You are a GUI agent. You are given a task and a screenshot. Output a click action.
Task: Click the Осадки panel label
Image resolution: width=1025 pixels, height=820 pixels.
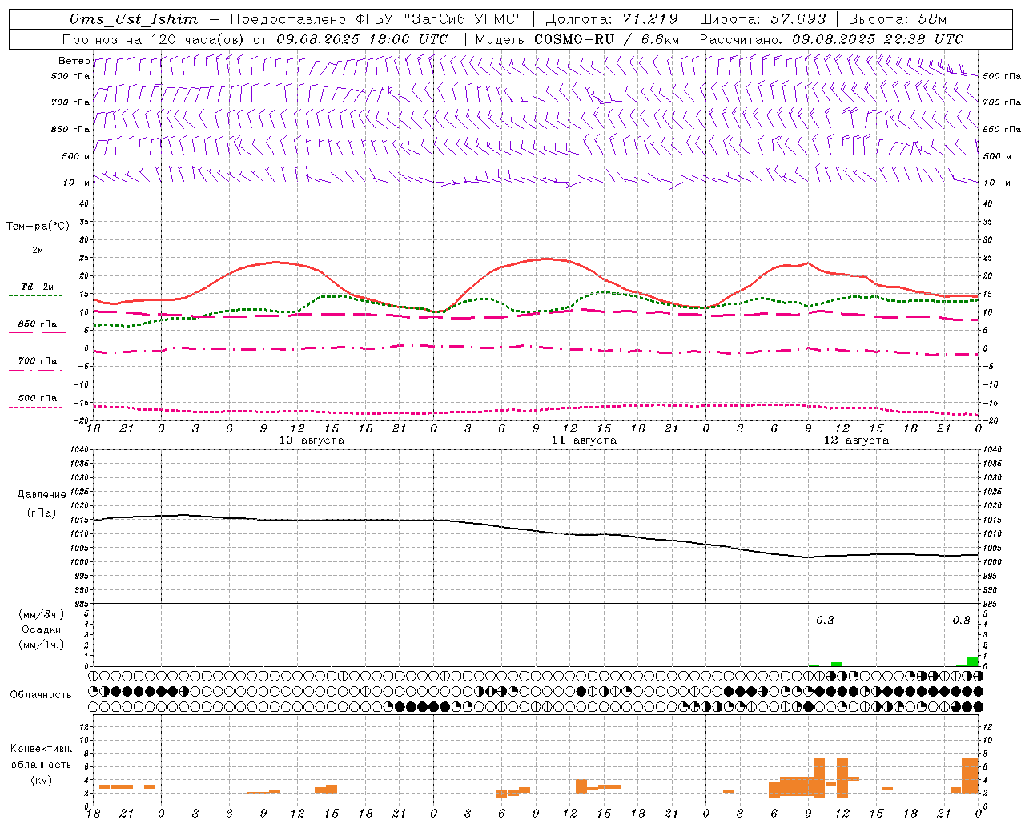(x=41, y=629)
